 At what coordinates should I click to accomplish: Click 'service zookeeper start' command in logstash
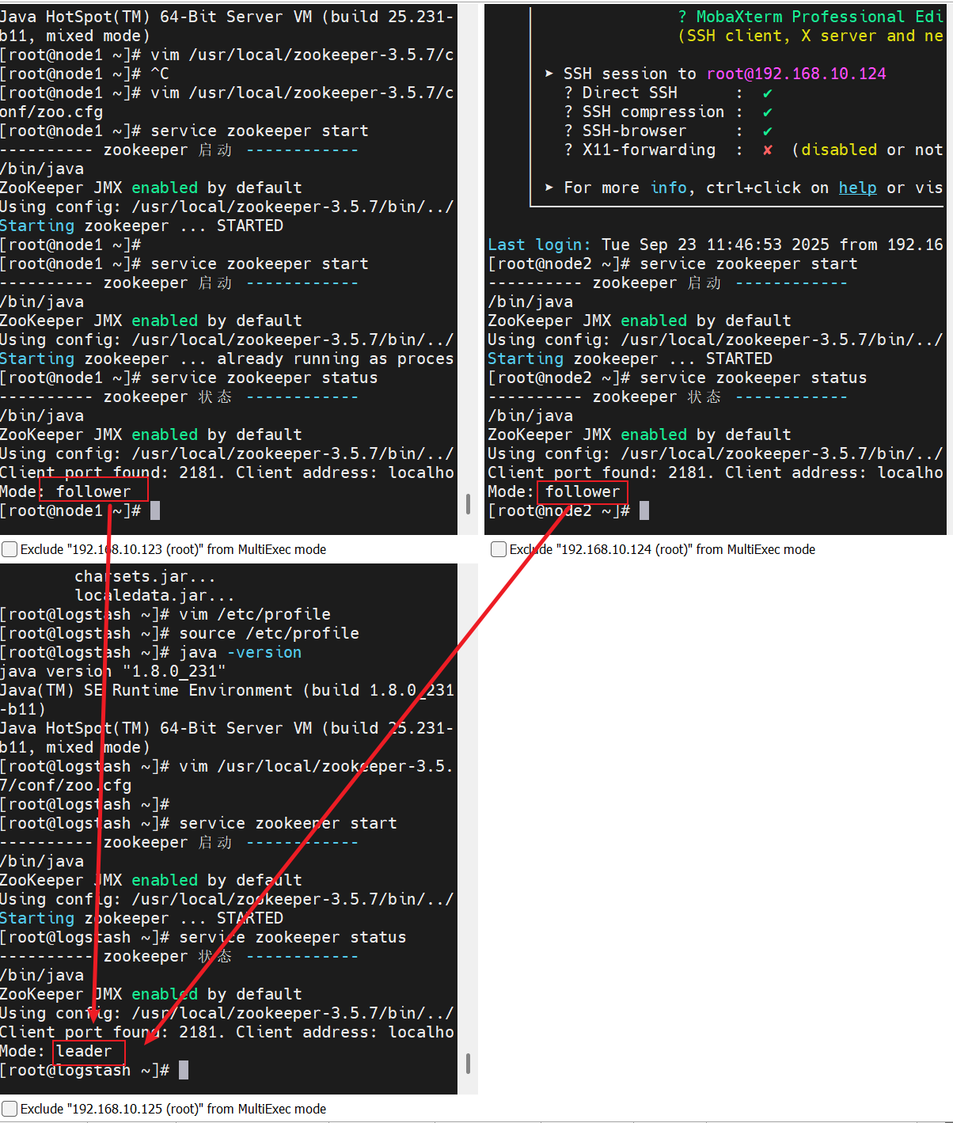pos(288,823)
